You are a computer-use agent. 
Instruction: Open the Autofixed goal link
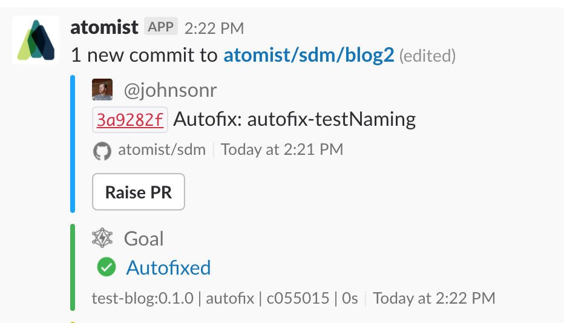(168, 267)
